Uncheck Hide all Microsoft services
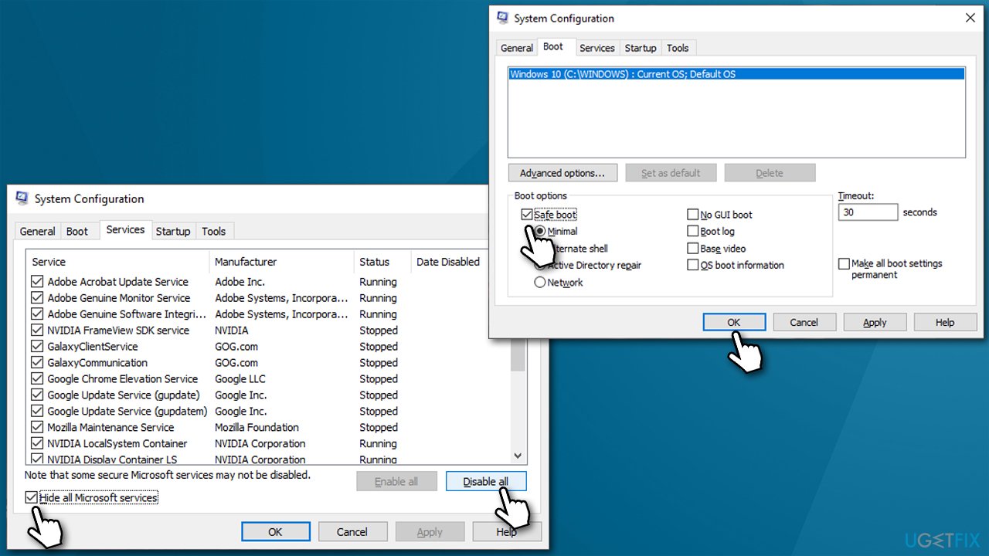 coord(32,497)
